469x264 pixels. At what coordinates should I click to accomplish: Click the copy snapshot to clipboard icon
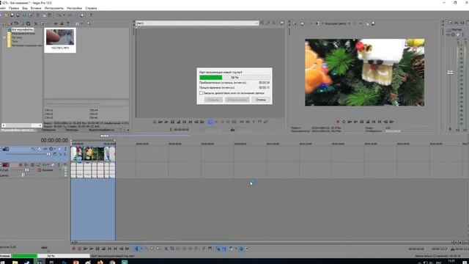pos(367,23)
